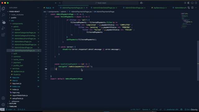
Task: Open Explorer views and more actions ellipsis
Action: click(x=38, y=8)
